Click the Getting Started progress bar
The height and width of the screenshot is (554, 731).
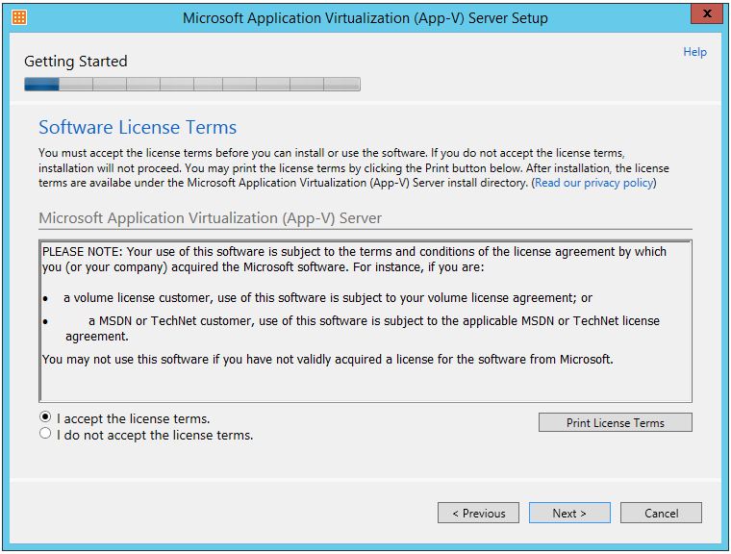point(192,85)
